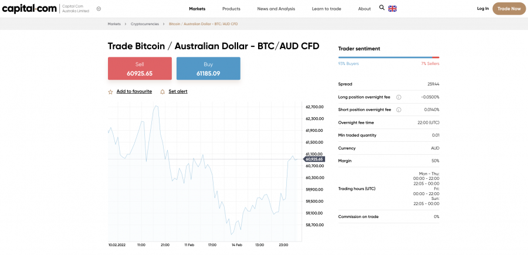Click the Trade Now button

coord(509,9)
